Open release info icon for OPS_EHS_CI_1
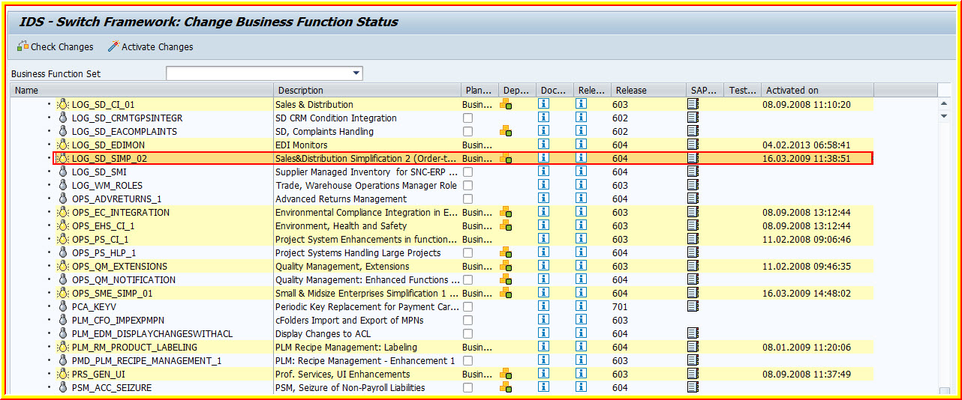The height and width of the screenshot is (400, 962). [581, 226]
